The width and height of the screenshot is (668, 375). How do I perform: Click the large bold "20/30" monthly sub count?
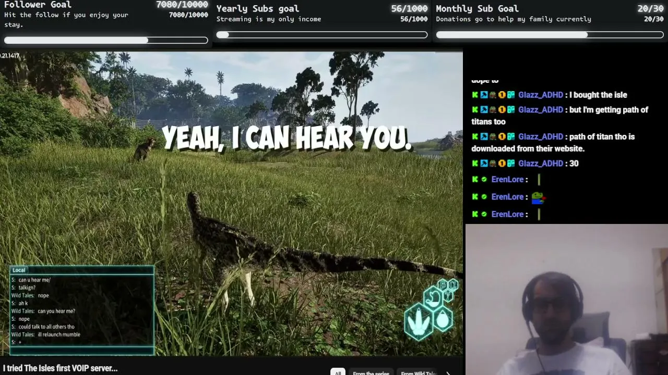tap(650, 8)
